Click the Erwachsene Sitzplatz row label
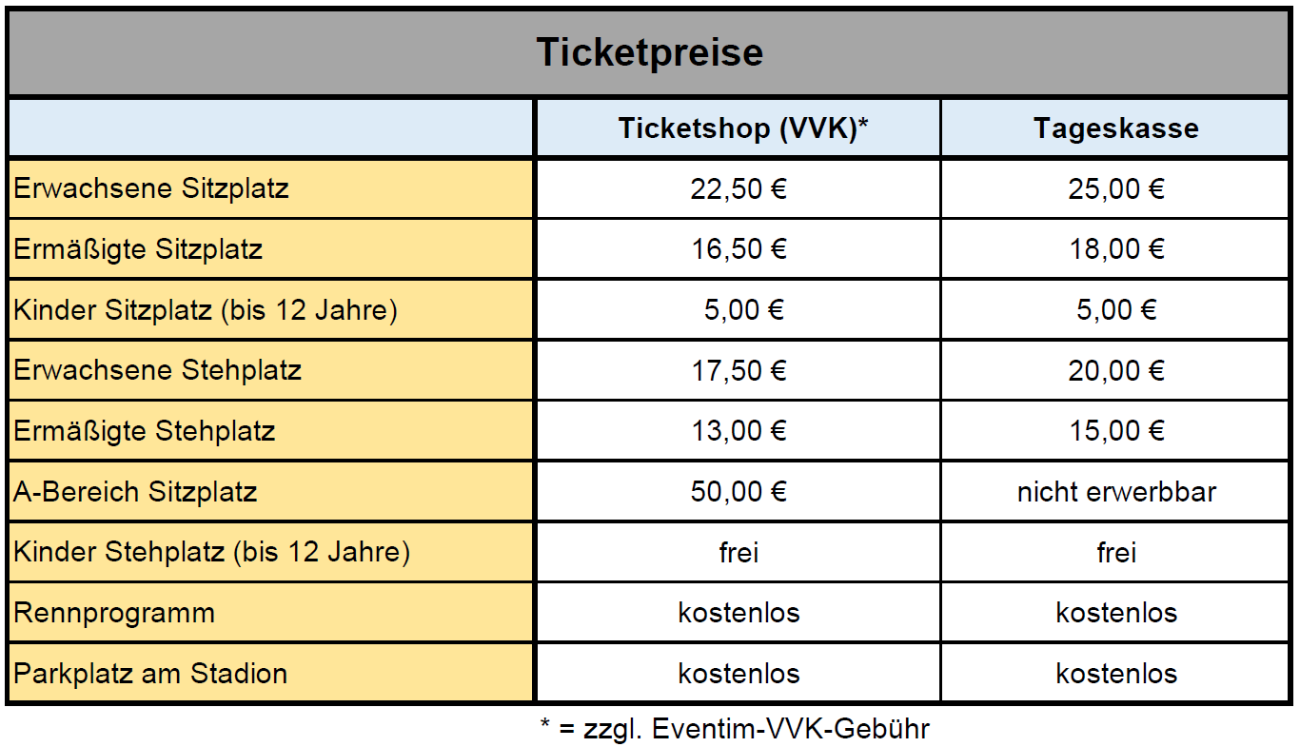The height and width of the screenshot is (747, 1300). click(151, 188)
